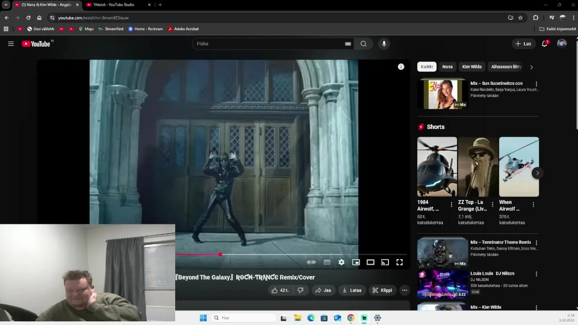The height and width of the screenshot is (325, 578).
Task: Download the video with Lataa
Action: [352, 290]
